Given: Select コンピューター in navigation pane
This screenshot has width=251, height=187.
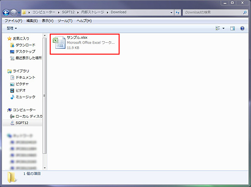Looking at the screenshot, I should coord(24,110).
